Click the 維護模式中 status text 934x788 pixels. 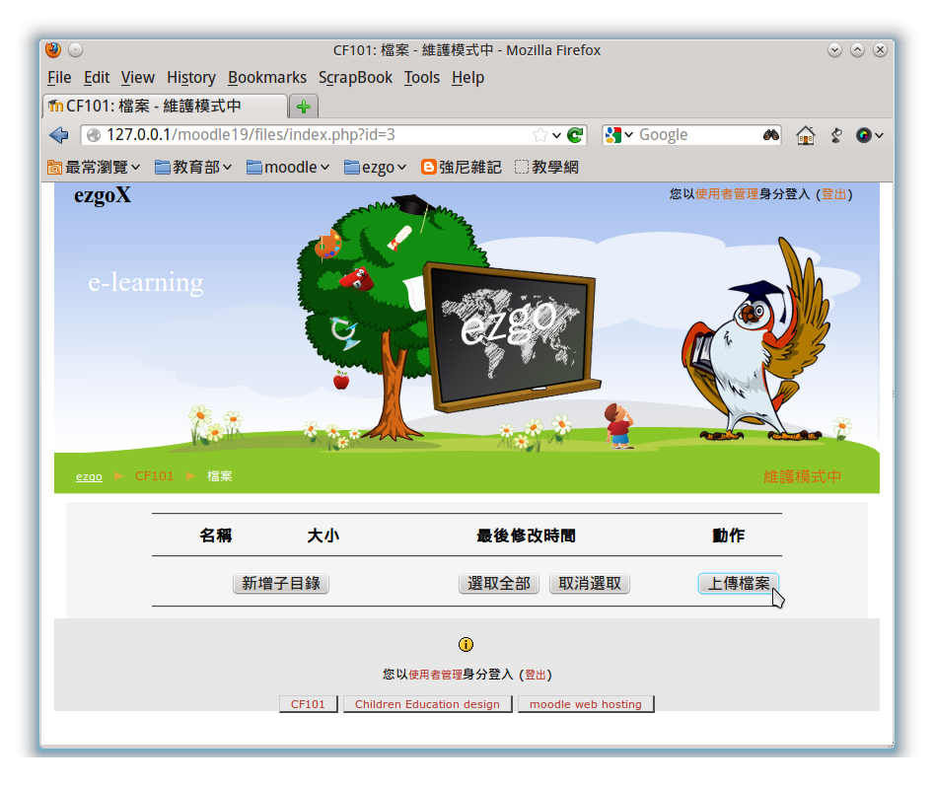(x=803, y=476)
